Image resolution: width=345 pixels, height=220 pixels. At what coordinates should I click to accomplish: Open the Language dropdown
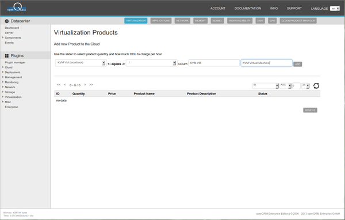(x=335, y=9)
